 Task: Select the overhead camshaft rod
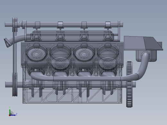click(64, 25)
